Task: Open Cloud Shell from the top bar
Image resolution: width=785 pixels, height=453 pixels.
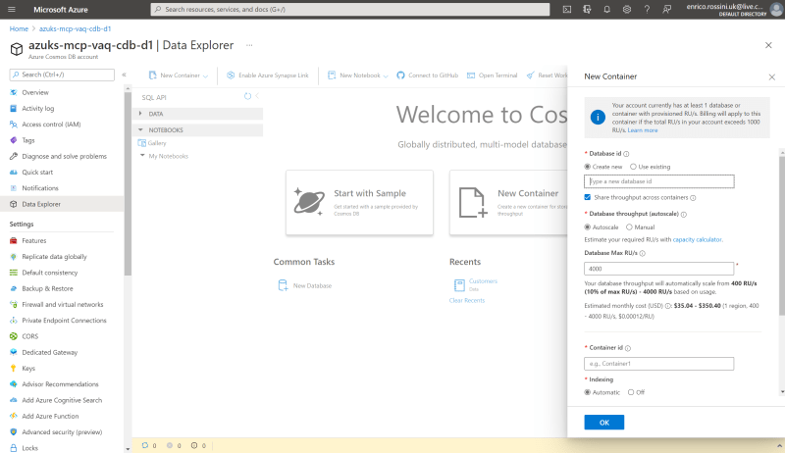Action: [x=567, y=10]
